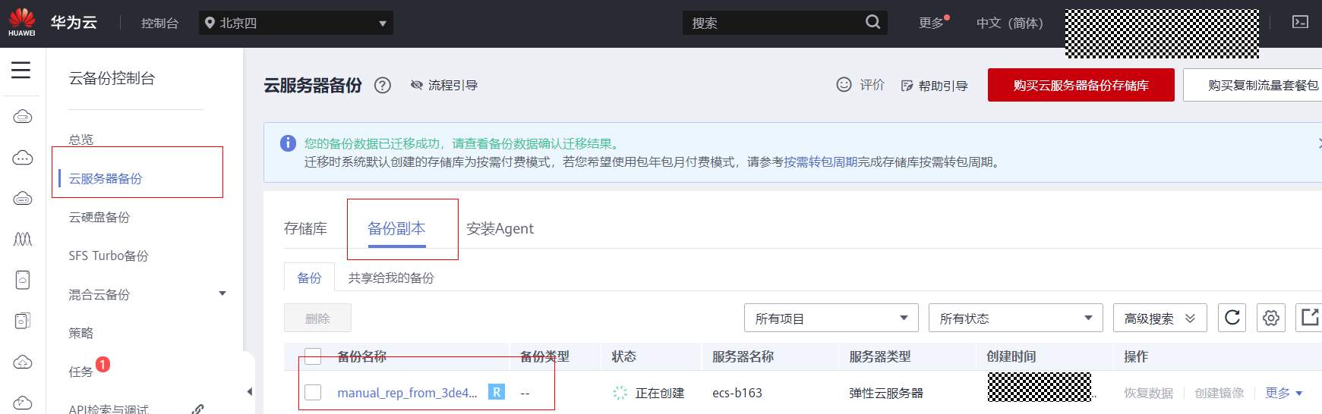Click the wave-shaped sidebar icon
This screenshot has height=414, width=1322.
tap(23, 240)
